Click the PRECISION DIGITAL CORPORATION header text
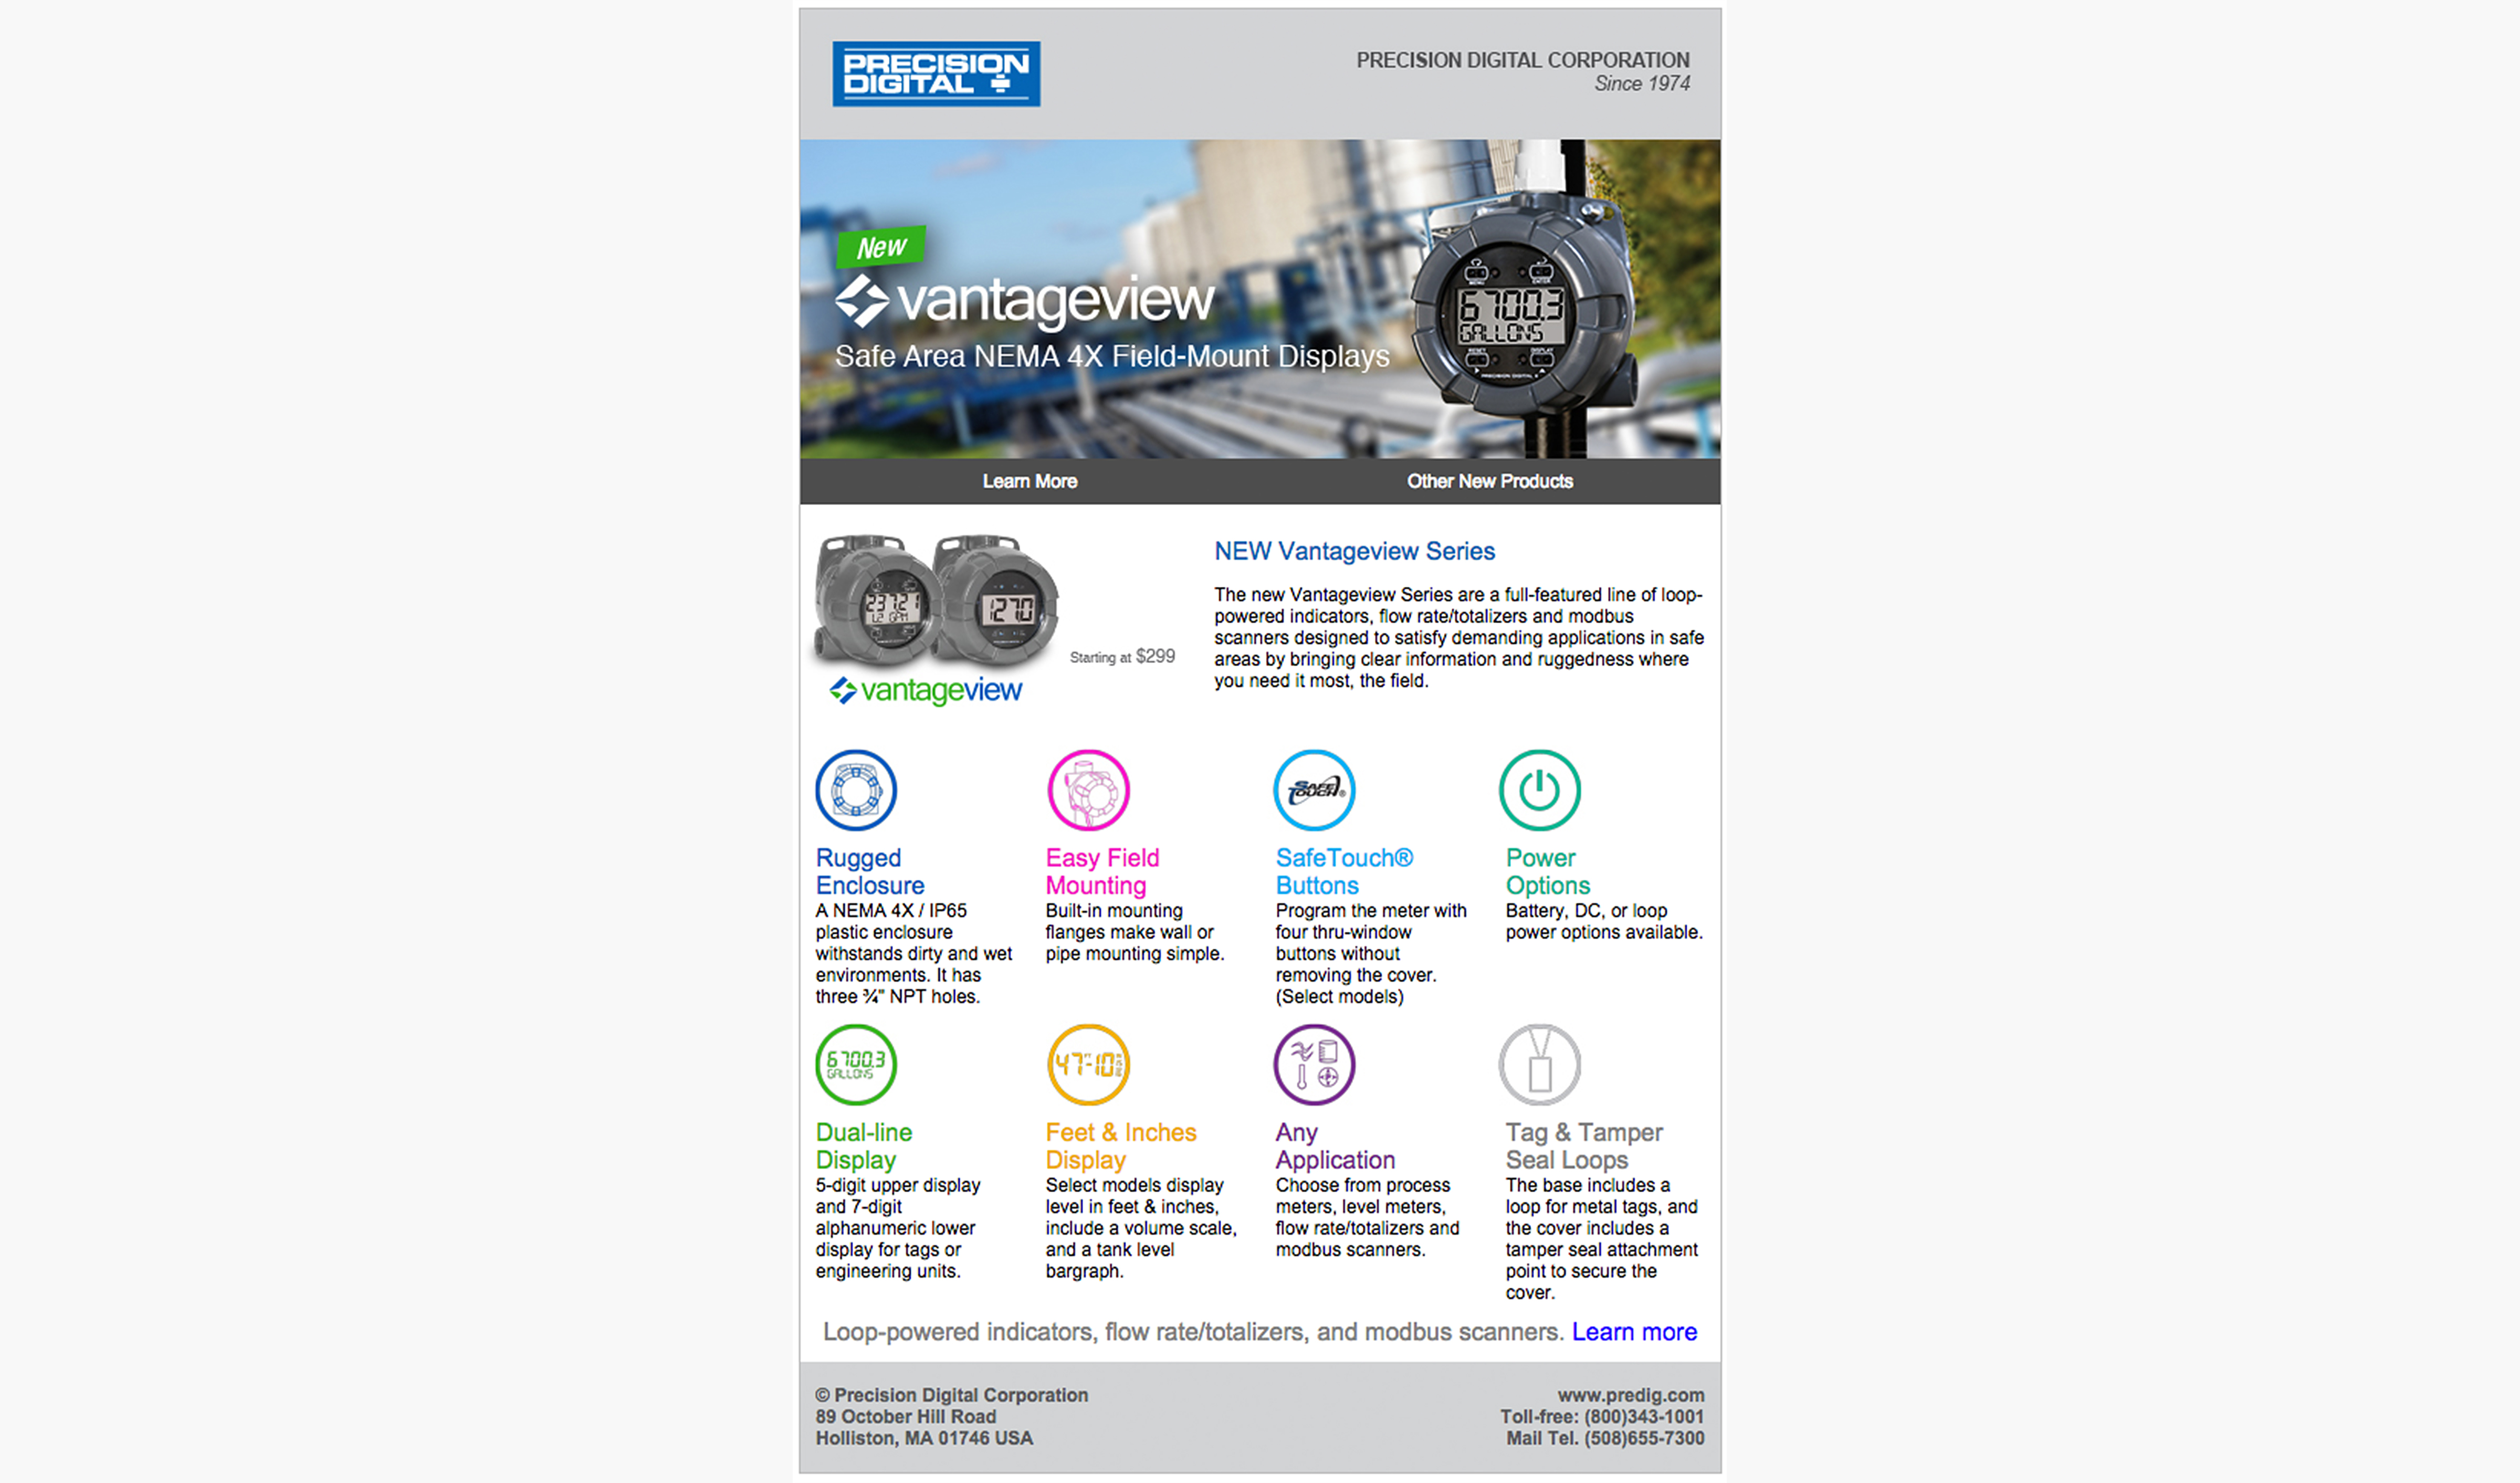The image size is (2520, 1483). tap(1522, 60)
